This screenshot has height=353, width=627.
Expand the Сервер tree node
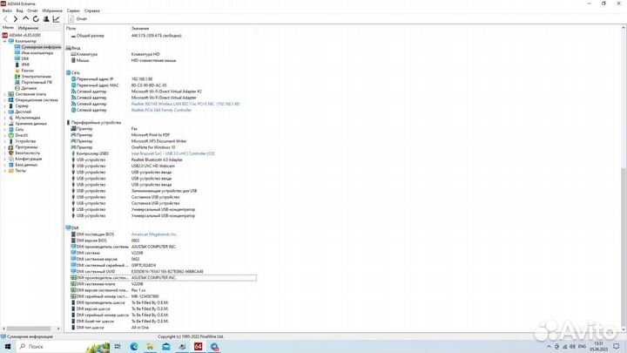coord(5,106)
